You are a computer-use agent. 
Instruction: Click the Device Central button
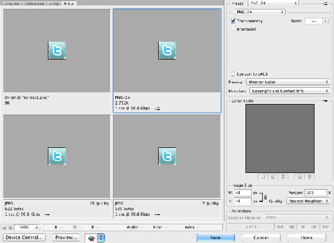pyautogui.click(x=24, y=237)
